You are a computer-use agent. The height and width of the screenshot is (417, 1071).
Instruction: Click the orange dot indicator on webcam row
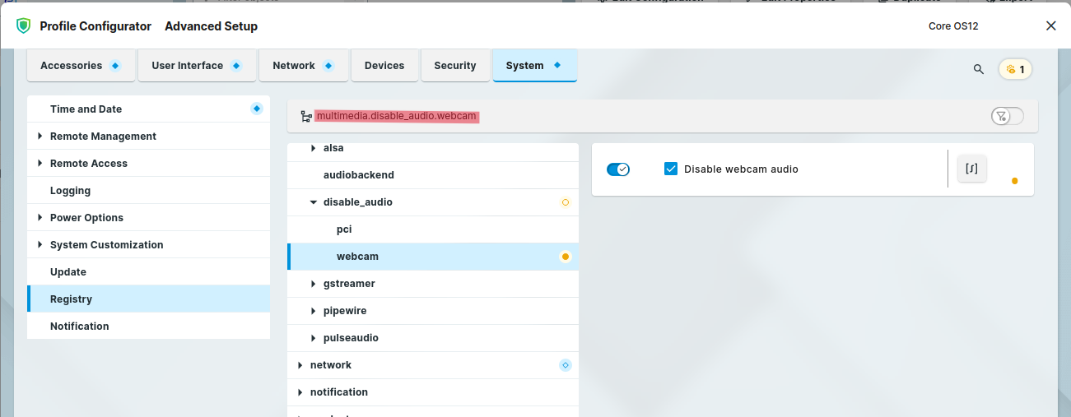(x=565, y=257)
